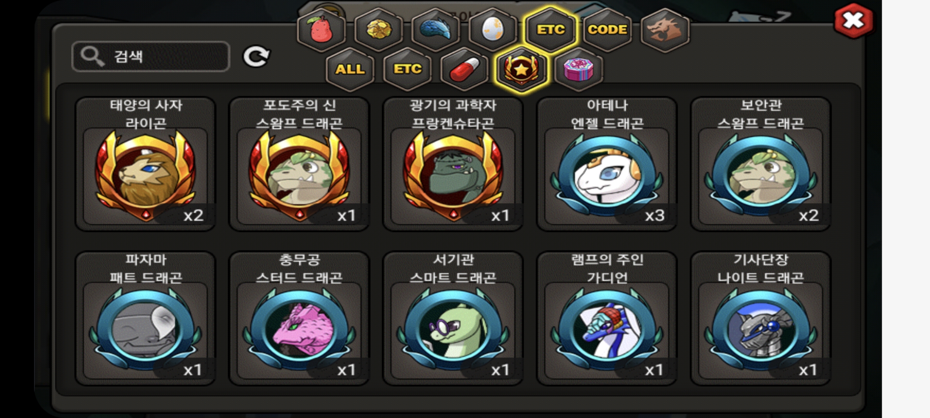Open the spotted egg category filter

pos(493,29)
